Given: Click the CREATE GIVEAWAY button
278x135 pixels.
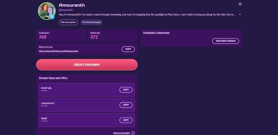Looking at the screenshot, I should click(x=87, y=65).
